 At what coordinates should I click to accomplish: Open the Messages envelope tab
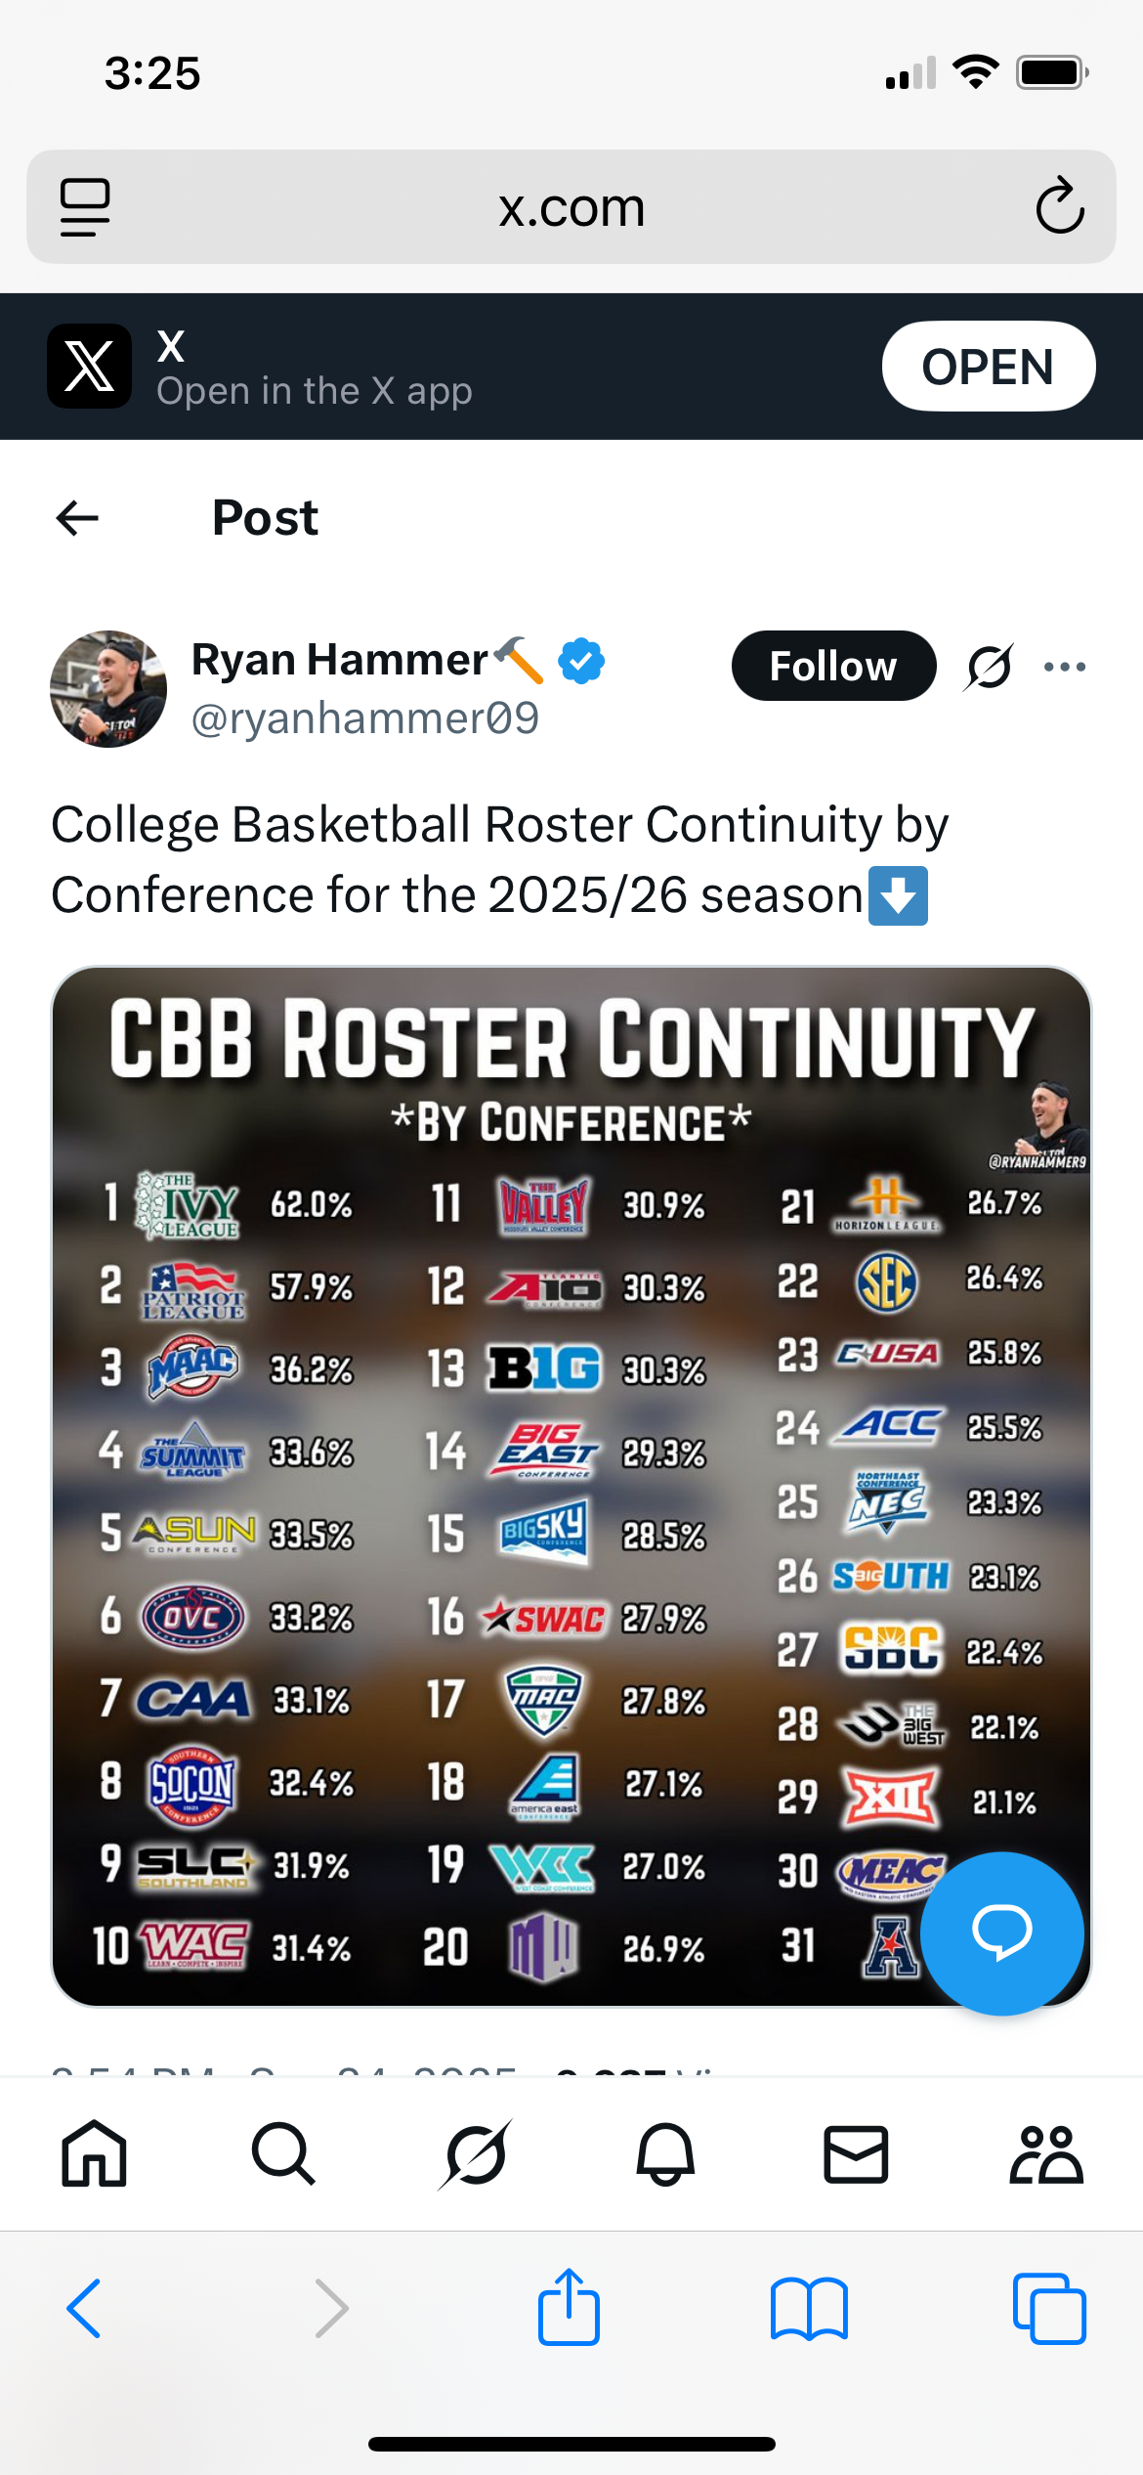(x=856, y=2153)
